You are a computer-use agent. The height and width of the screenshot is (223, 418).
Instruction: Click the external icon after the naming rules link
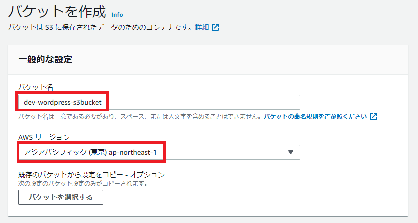point(373,117)
